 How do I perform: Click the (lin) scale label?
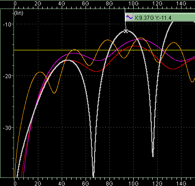(x=19, y=13)
